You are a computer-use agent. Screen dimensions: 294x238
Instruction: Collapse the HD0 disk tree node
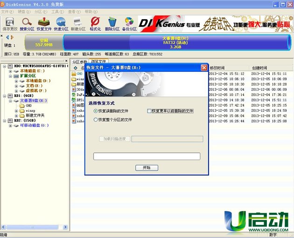[x=5, y=66]
